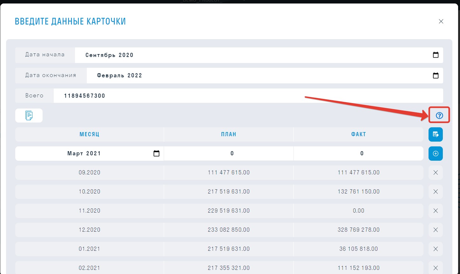Click the План input showing 0
Viewport: 460px width, 274px height.
point(229,153)
